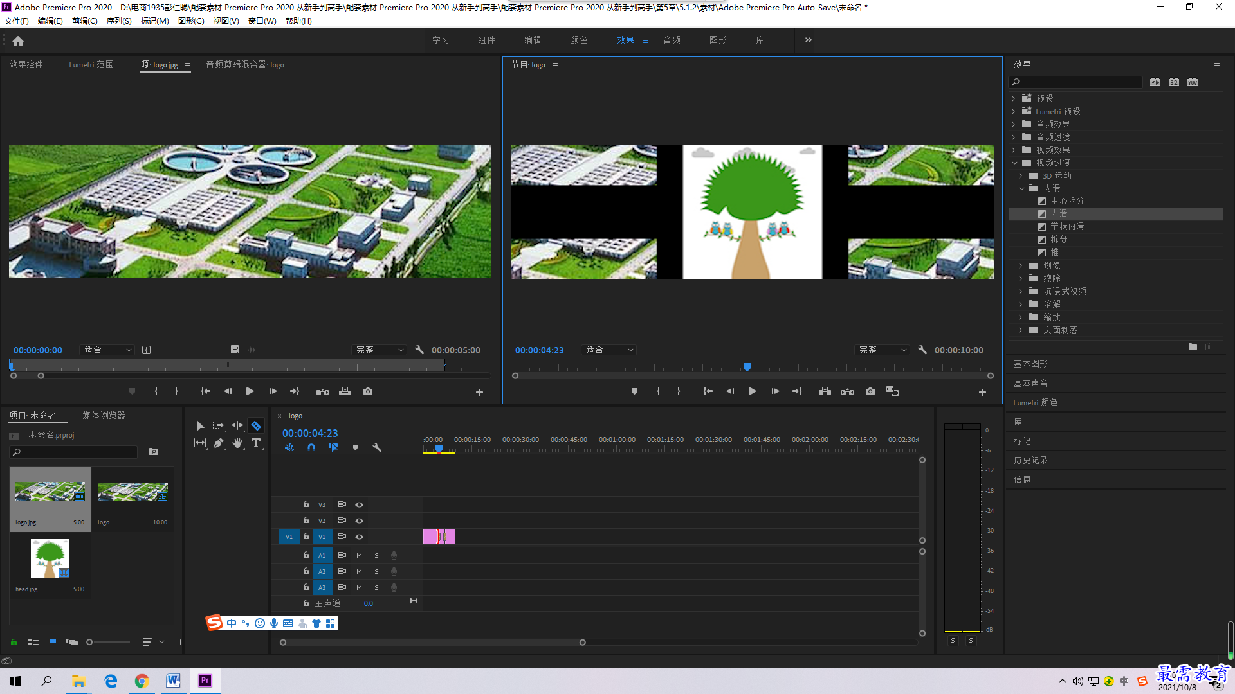Open the 基本图形 panel
The width and height of the screenshot is (1235, 694).
click(1030, 364)
